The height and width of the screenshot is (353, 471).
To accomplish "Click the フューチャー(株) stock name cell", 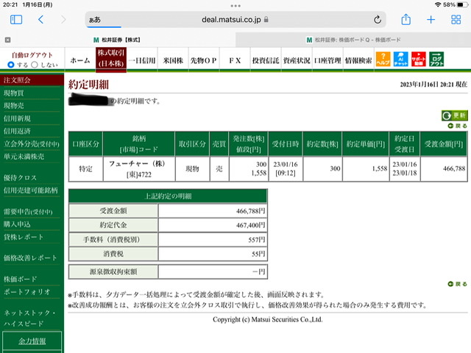I will (137, 163).
